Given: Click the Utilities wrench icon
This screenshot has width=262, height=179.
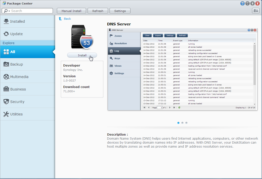Looking at the screenshot, I should tap(6, 114).
